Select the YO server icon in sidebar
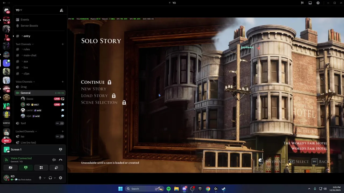 click(x=6, y=63)
